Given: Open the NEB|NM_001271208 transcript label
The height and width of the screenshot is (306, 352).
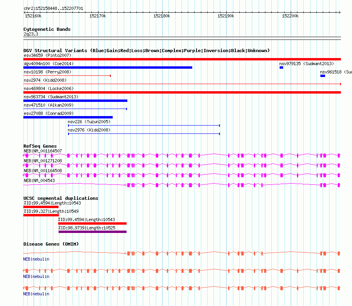Looking at the screenshot, I should [43, 161].
